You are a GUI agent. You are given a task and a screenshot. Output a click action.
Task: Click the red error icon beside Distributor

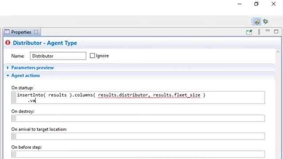pos(8,43)
